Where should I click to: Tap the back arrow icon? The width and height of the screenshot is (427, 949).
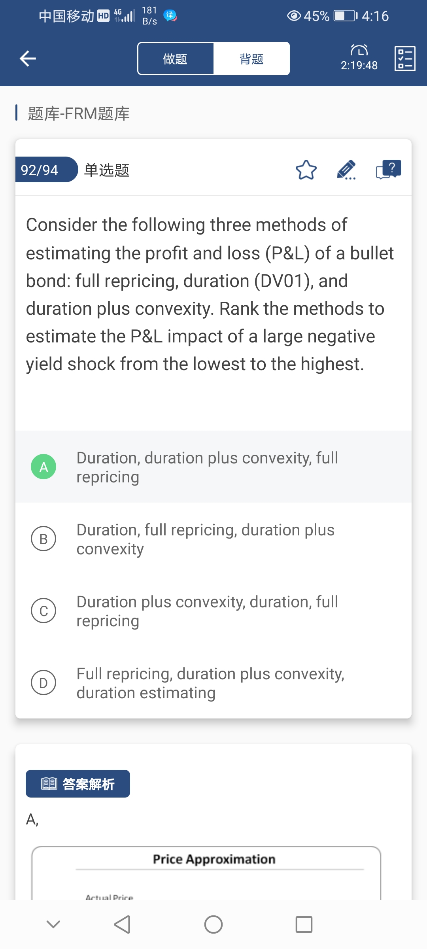(28, 59)
